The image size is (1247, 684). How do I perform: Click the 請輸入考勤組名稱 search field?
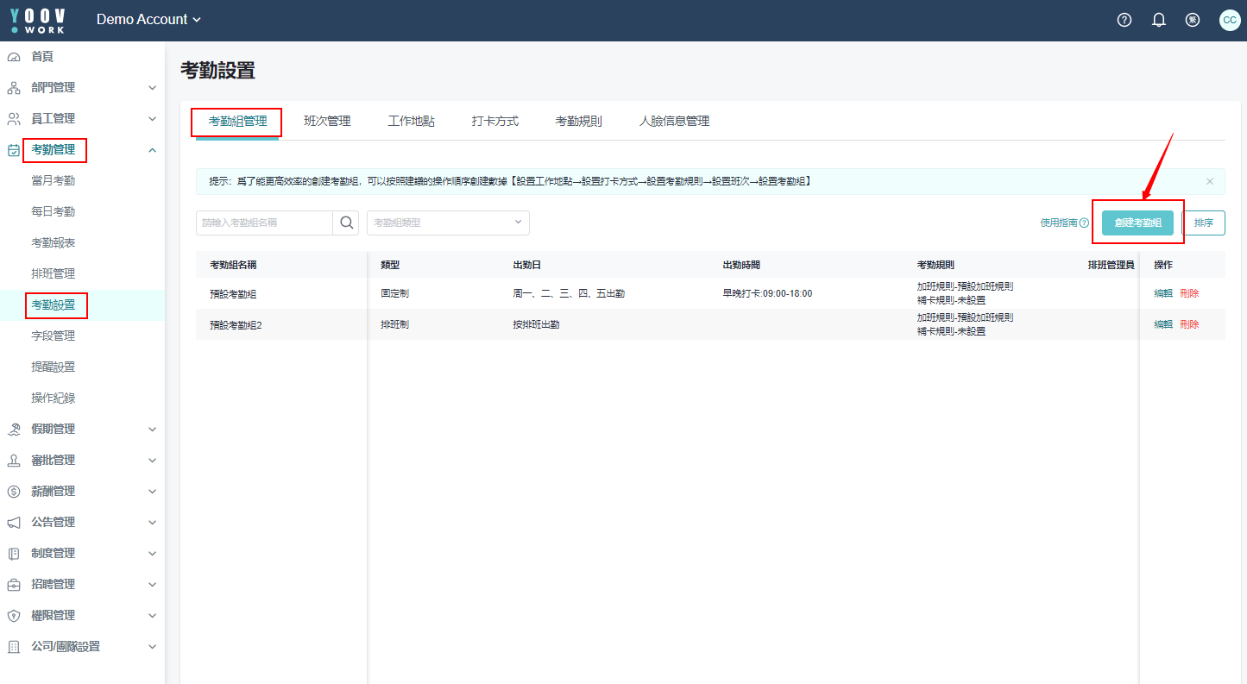click(x=264, y=223)
